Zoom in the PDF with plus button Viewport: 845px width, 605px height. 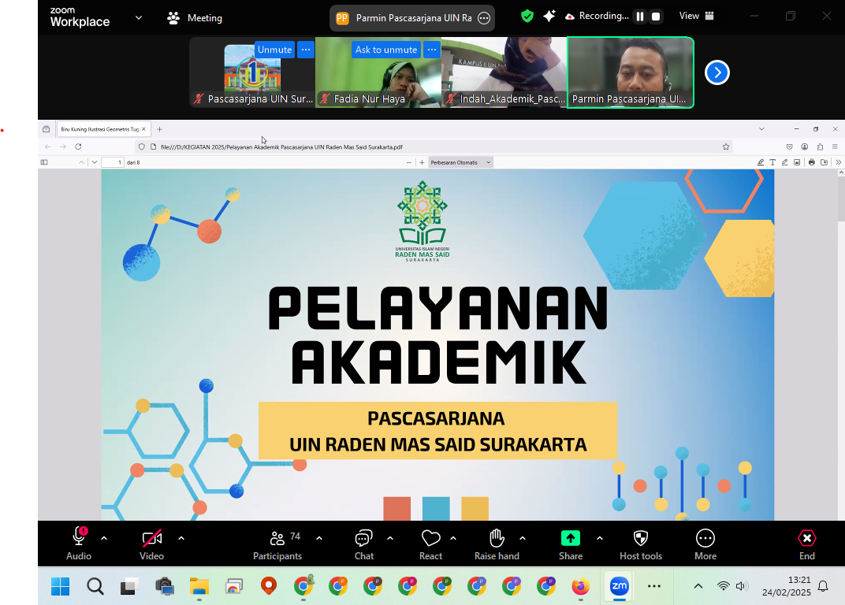(x=422, y=162)
